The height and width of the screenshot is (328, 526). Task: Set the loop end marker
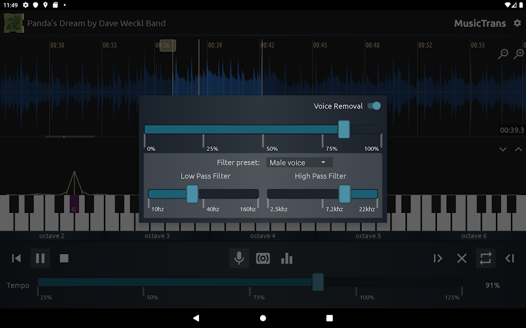click(510, 258)
